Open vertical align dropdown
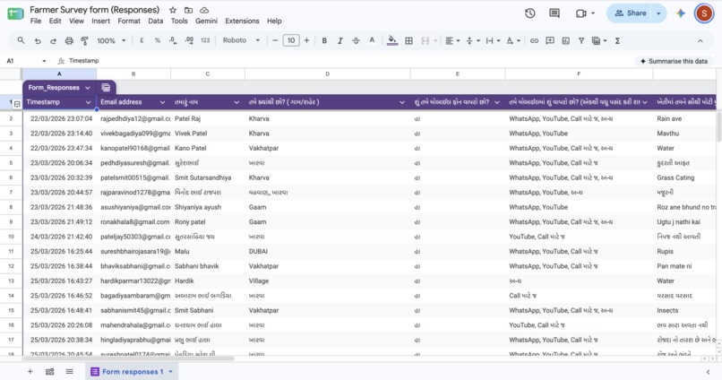 [473, 40]
